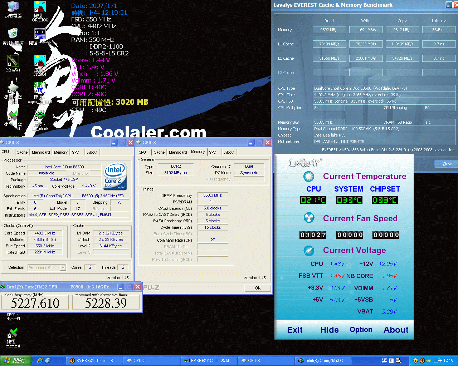Open the SPD tab in right CPU-Z window
This screenshot has width=458, height=366.
point(213,152)
